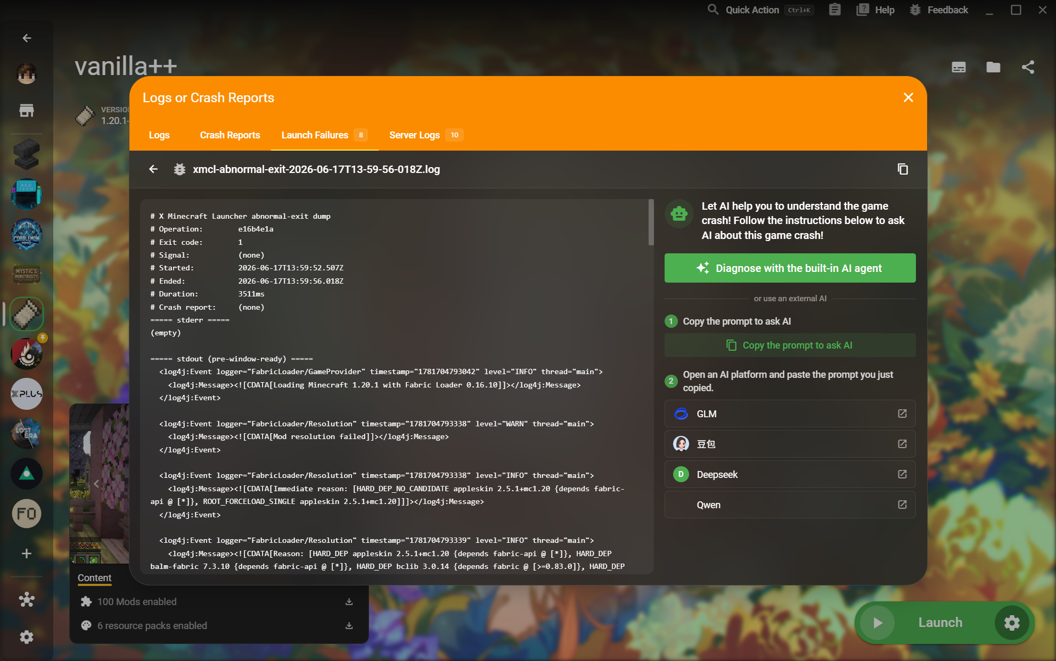Viewport: 1056px width, 661px height.
Task: Switch to the Launch Failures tab
Action: tap(325, 135)
